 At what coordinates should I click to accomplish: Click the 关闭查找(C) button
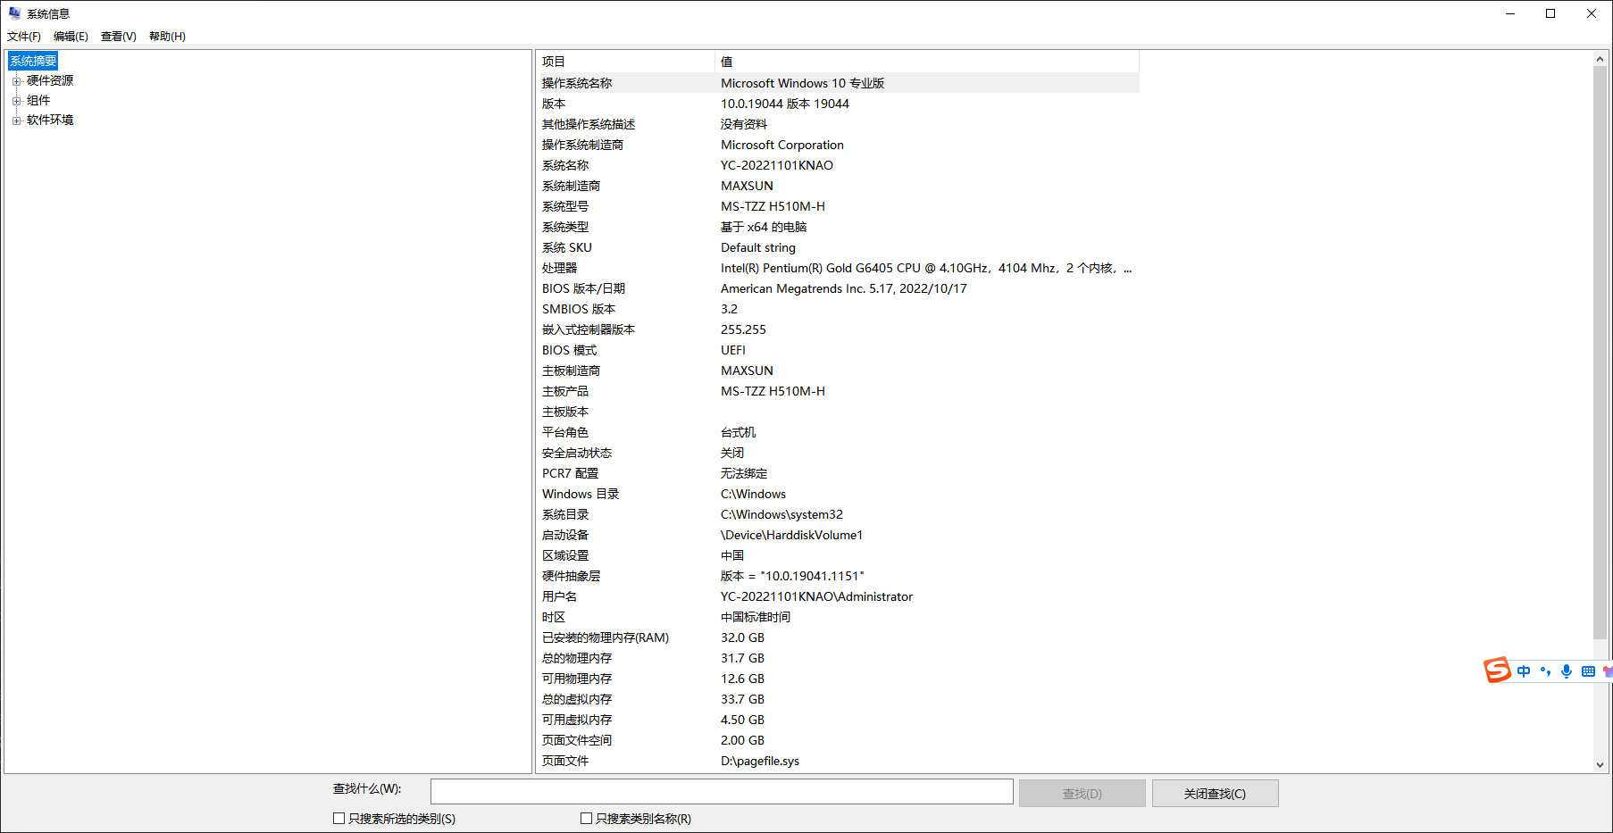(1215, 794)
